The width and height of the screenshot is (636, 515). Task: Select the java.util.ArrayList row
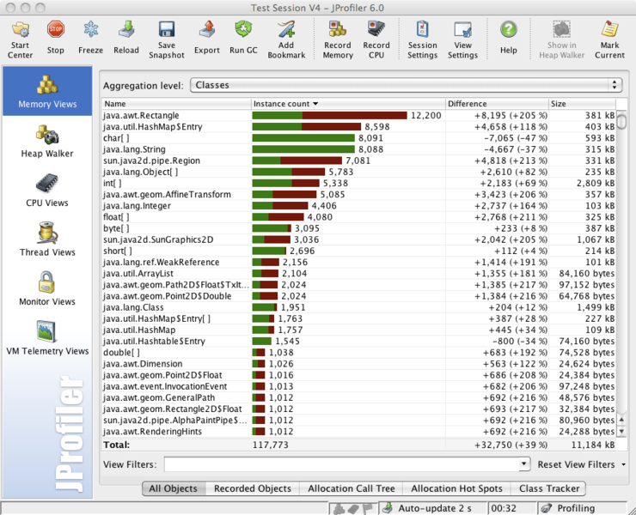pos(359,274)
